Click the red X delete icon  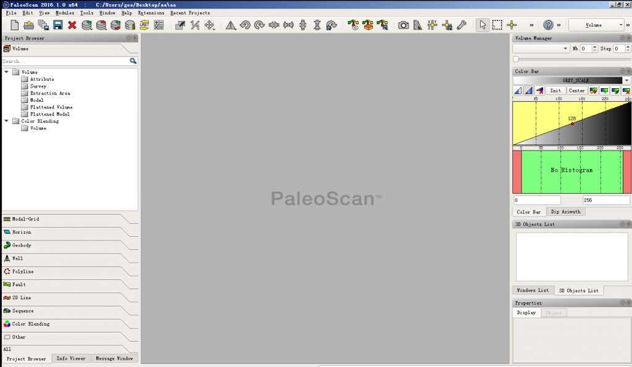[72, 25]
